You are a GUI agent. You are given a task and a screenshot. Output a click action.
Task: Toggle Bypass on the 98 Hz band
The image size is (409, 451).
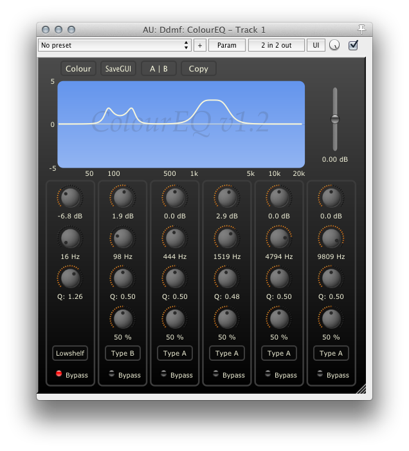coord(112,374)
